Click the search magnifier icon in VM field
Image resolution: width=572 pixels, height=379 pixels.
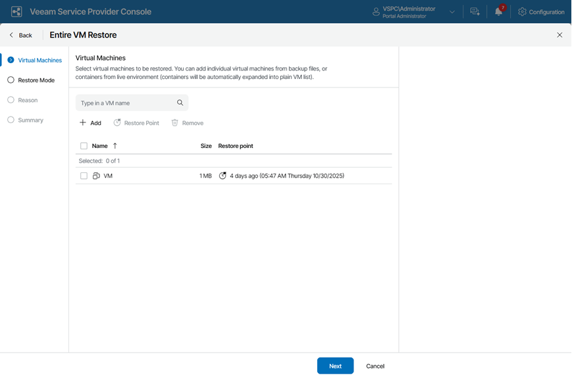point(180,103)
